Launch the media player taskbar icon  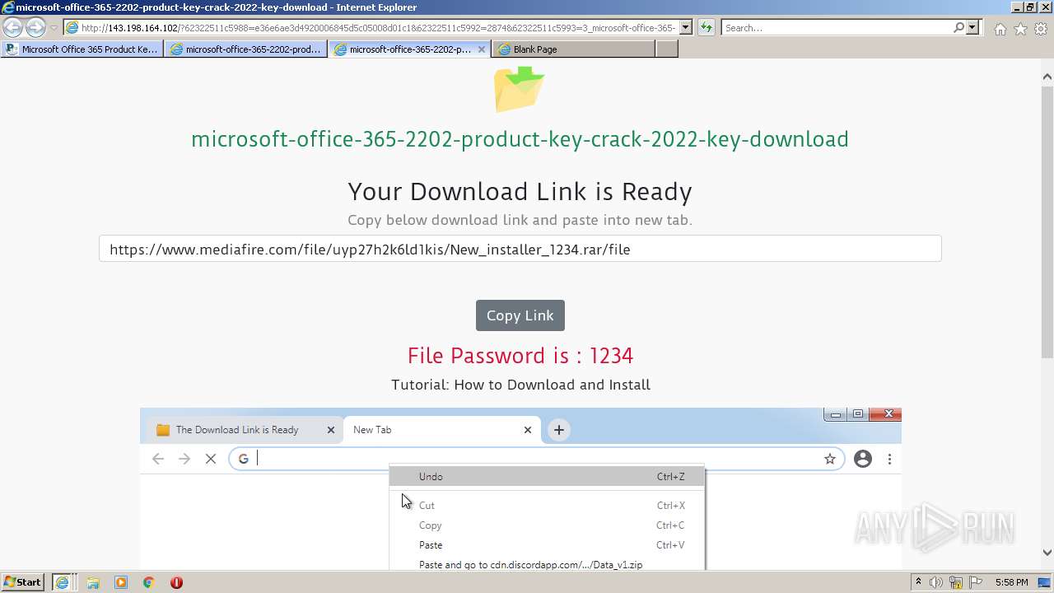(x=121, y=582)
